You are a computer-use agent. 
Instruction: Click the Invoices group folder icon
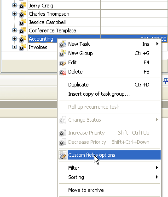[23, 47]
